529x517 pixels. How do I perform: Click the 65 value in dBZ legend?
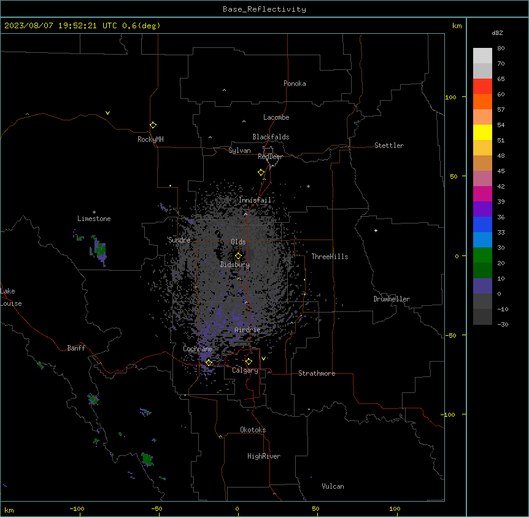(501, 79)
